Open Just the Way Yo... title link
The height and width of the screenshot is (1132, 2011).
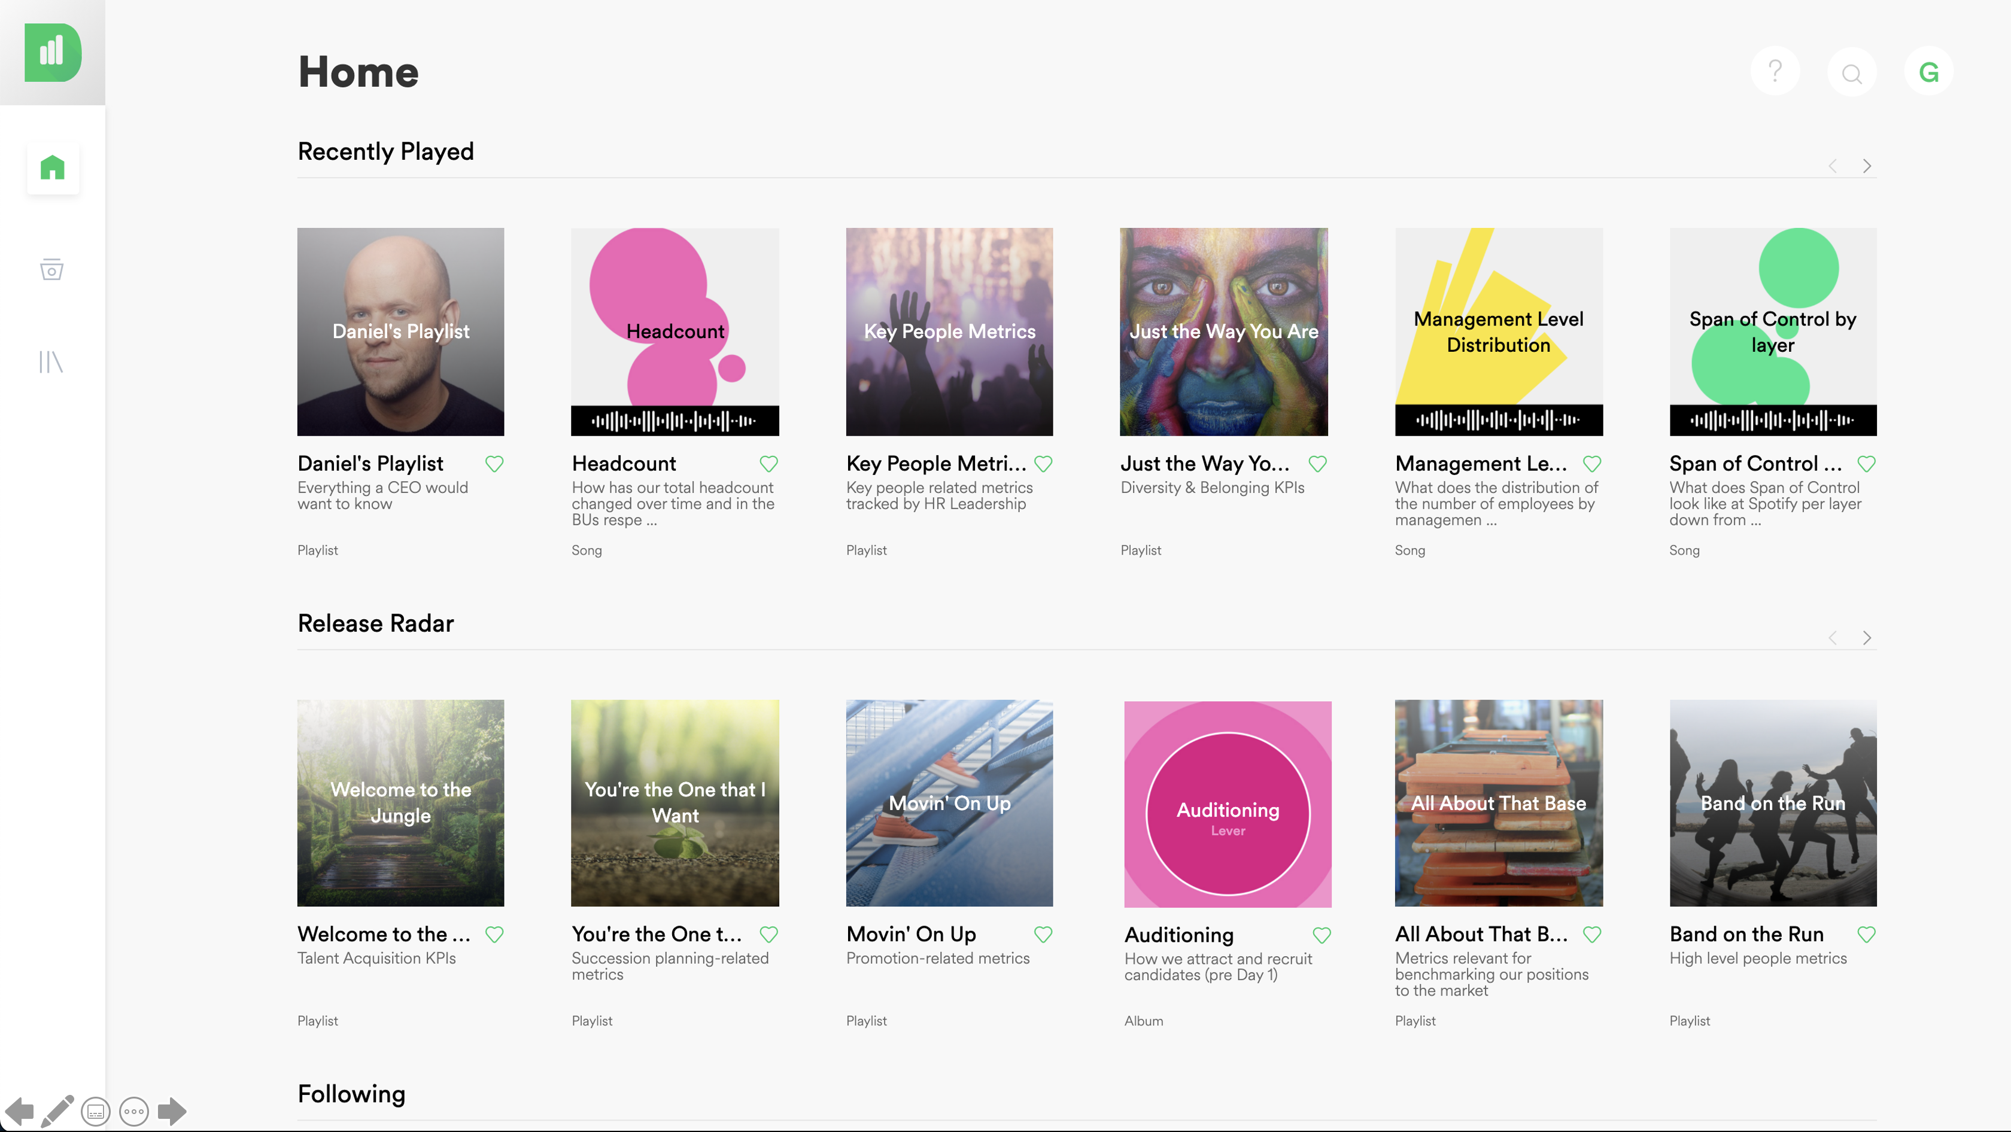[x=1205, y=464]
